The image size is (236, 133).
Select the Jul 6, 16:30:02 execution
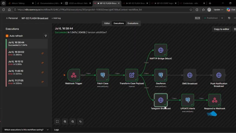27,53
